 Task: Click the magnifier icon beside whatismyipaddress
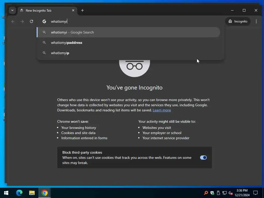44,43
